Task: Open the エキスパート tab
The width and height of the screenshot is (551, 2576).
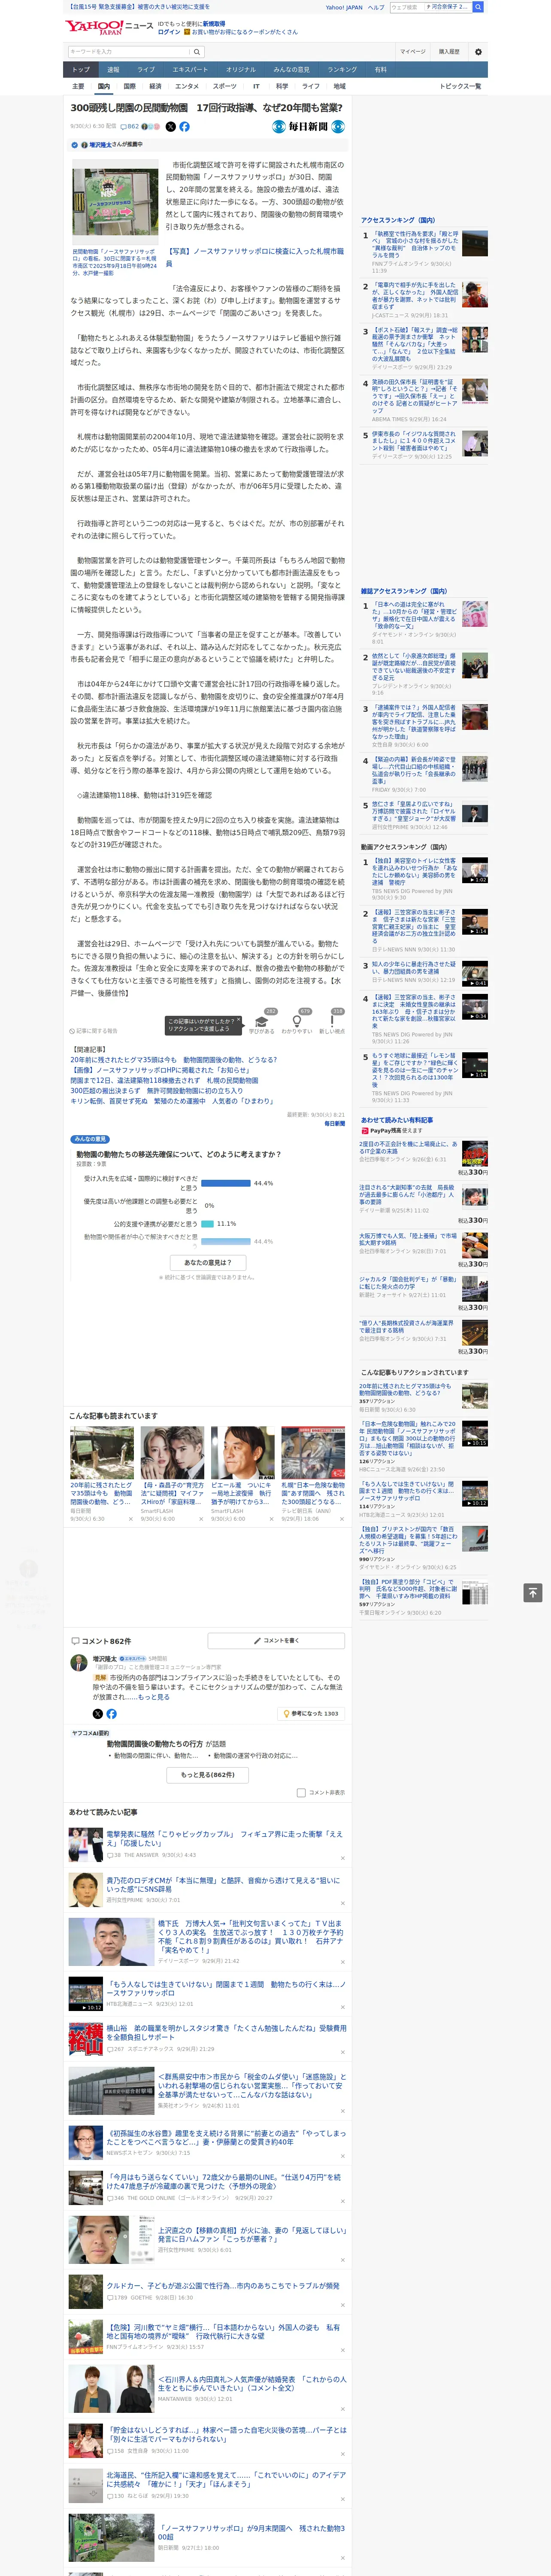Action: [x=190, y=70]
